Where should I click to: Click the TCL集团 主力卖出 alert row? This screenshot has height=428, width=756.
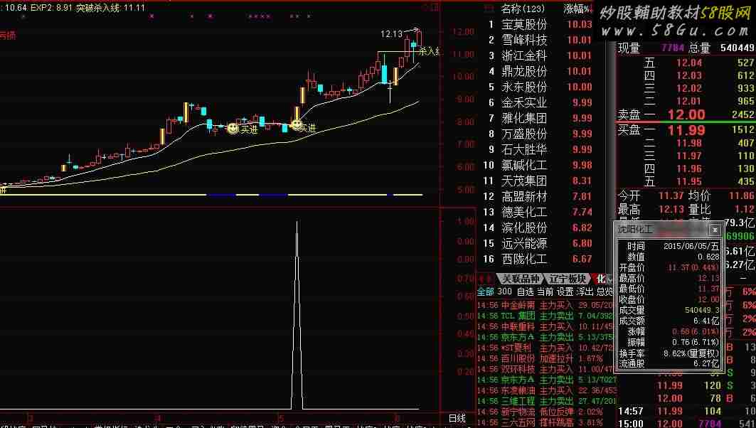[546, 316]
